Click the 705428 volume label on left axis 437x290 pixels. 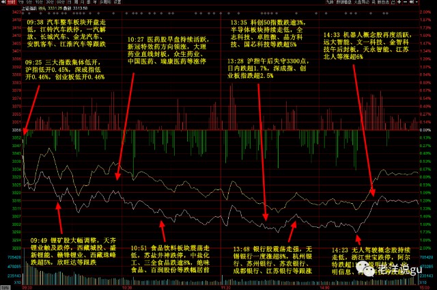14,257
